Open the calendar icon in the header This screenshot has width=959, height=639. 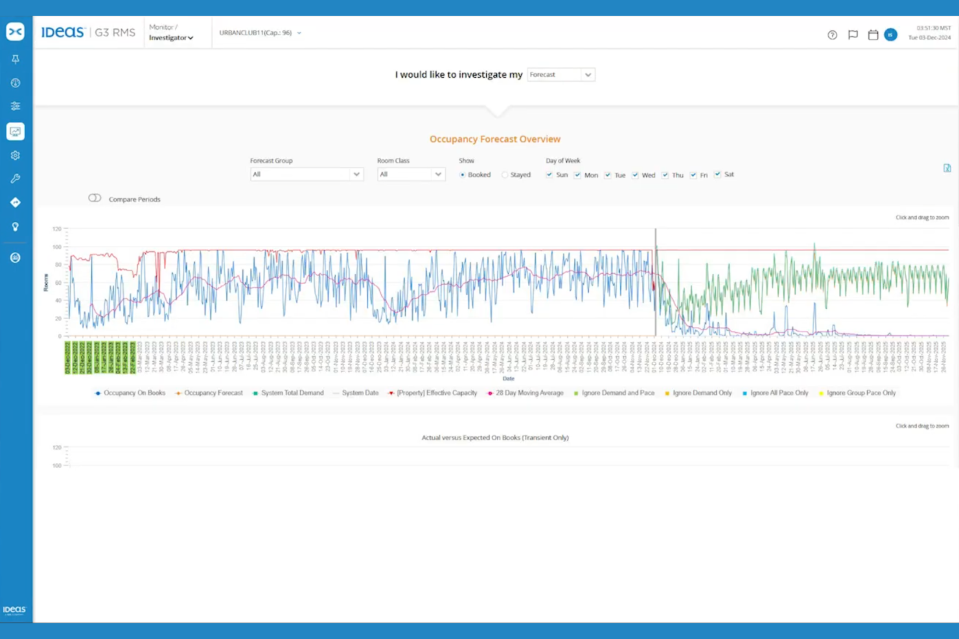click(x=872, y=35)
